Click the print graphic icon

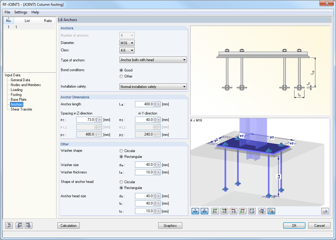325,211
